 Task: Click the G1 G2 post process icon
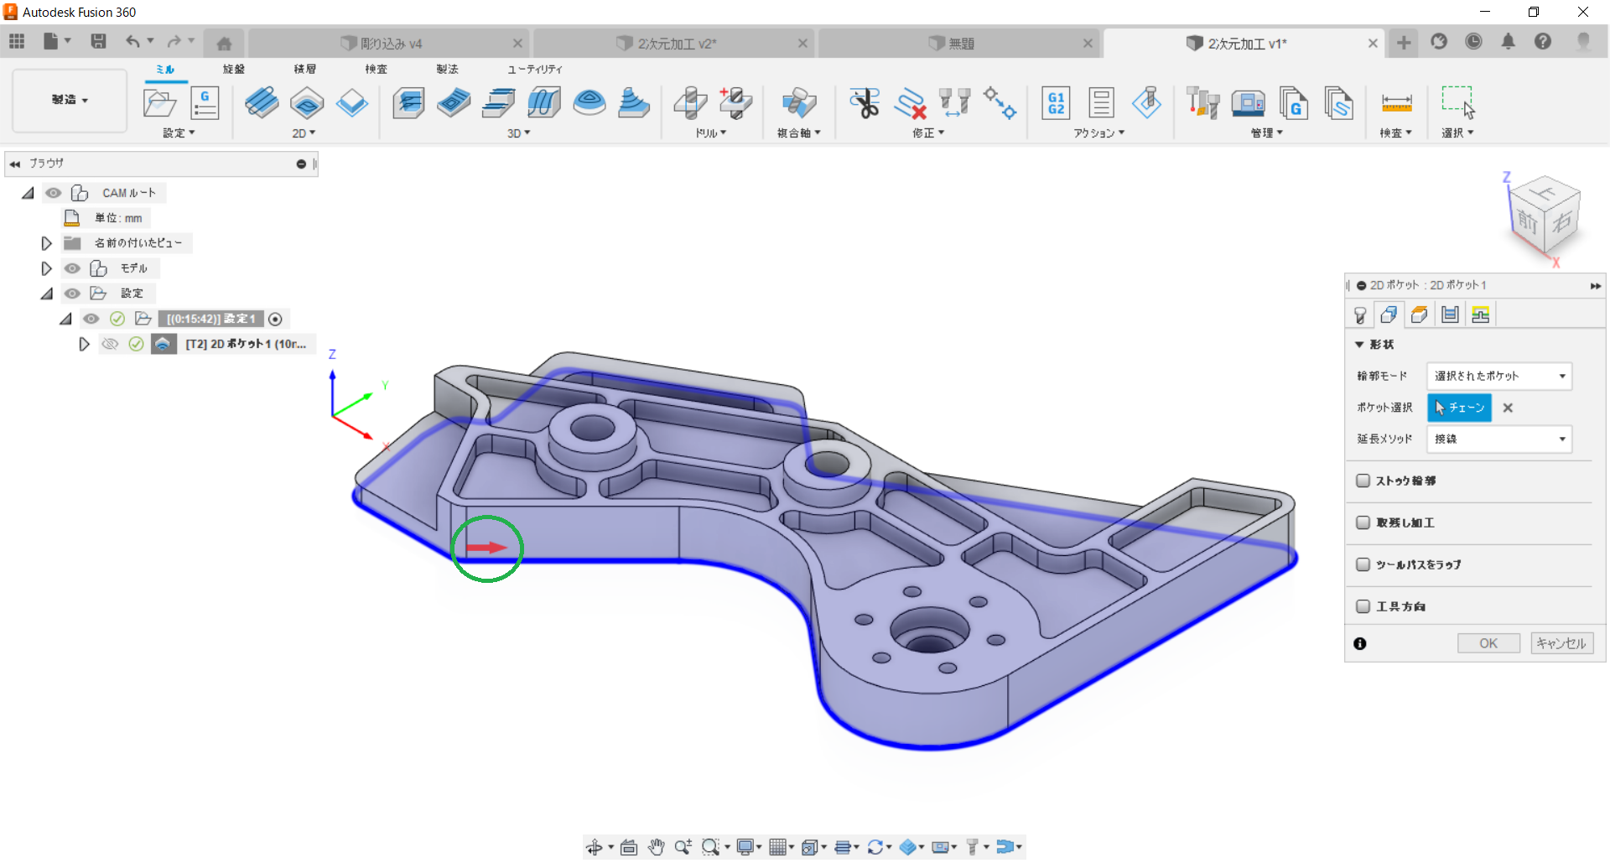tap(1056, 103)
